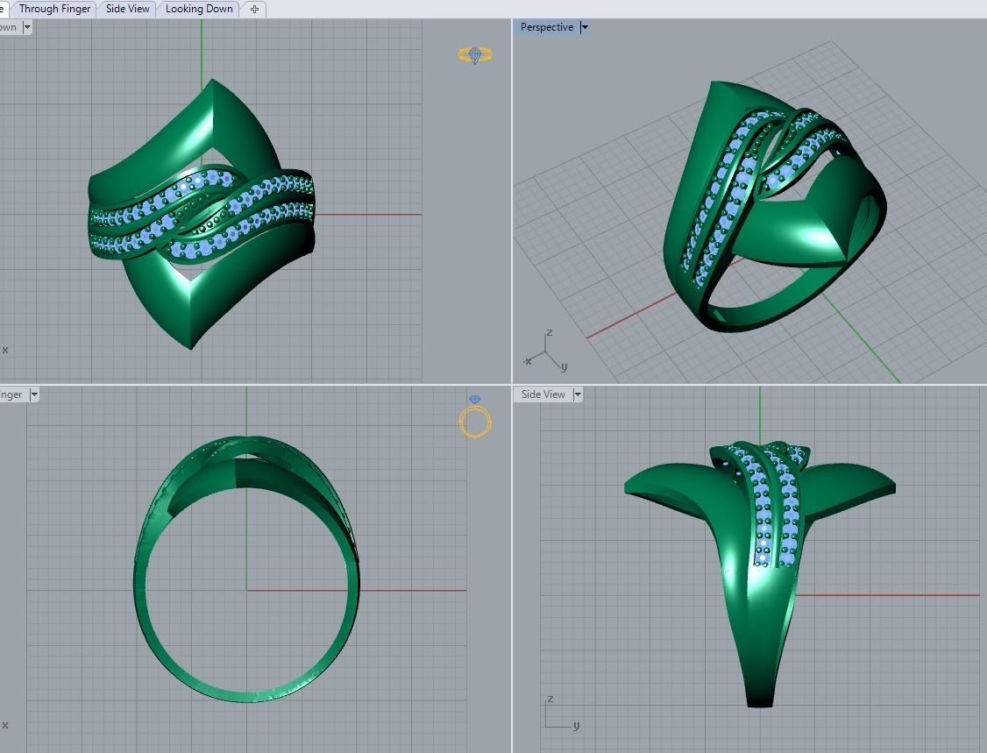
Task: Switch to the Side View tab
Action: tap(127, 9)
